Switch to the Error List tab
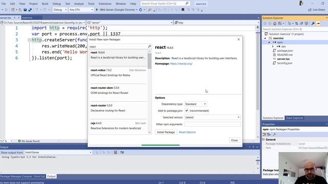 point(39,176)
